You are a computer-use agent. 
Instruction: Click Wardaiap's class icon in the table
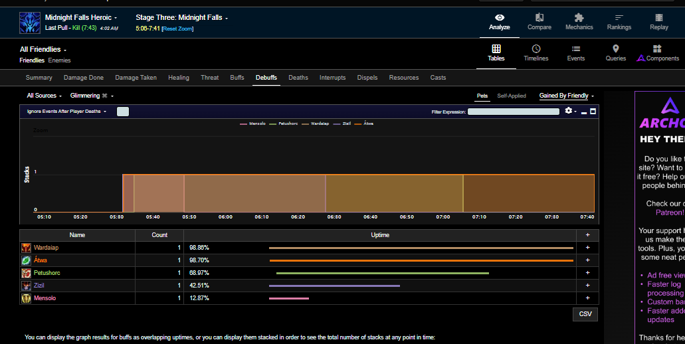26,248
